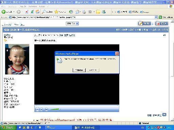Click left button in Media Player dialog
This screenshot has height=130, width=174.
[x=79, y=70]
